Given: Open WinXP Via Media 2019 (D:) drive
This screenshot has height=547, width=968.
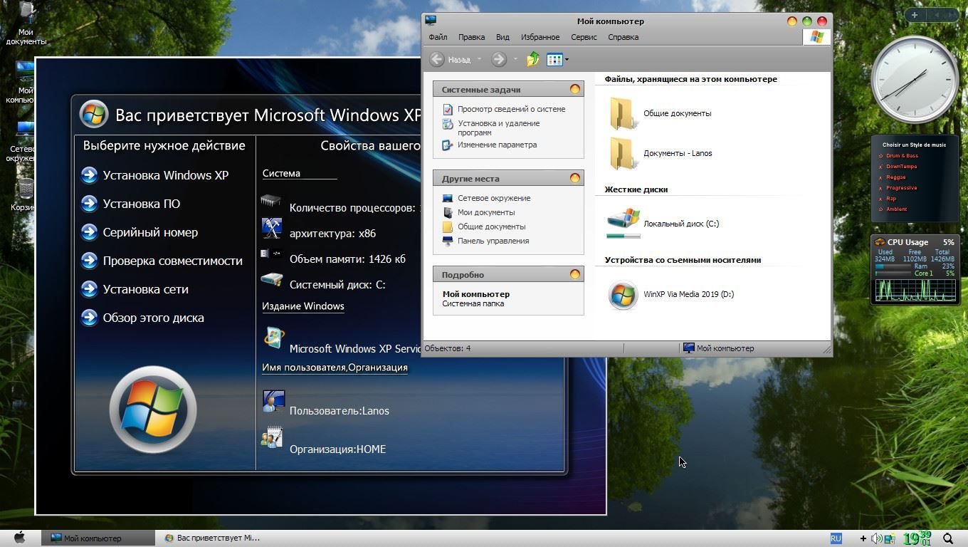Looking at the screenshot, I should pyautogui.click(x=623, y=294).
